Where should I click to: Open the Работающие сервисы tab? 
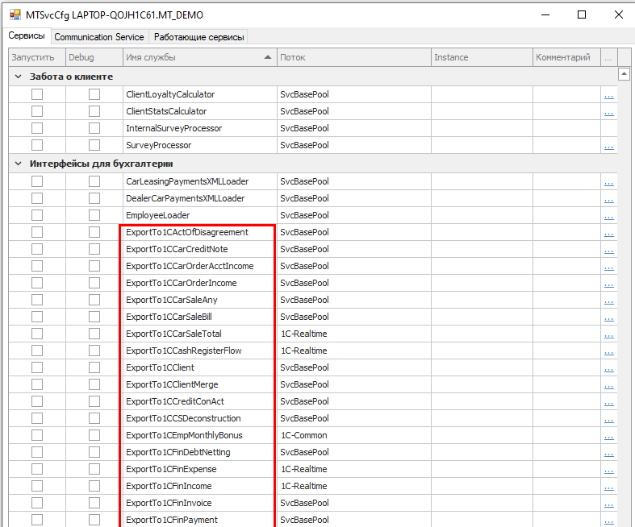(198, 37)
